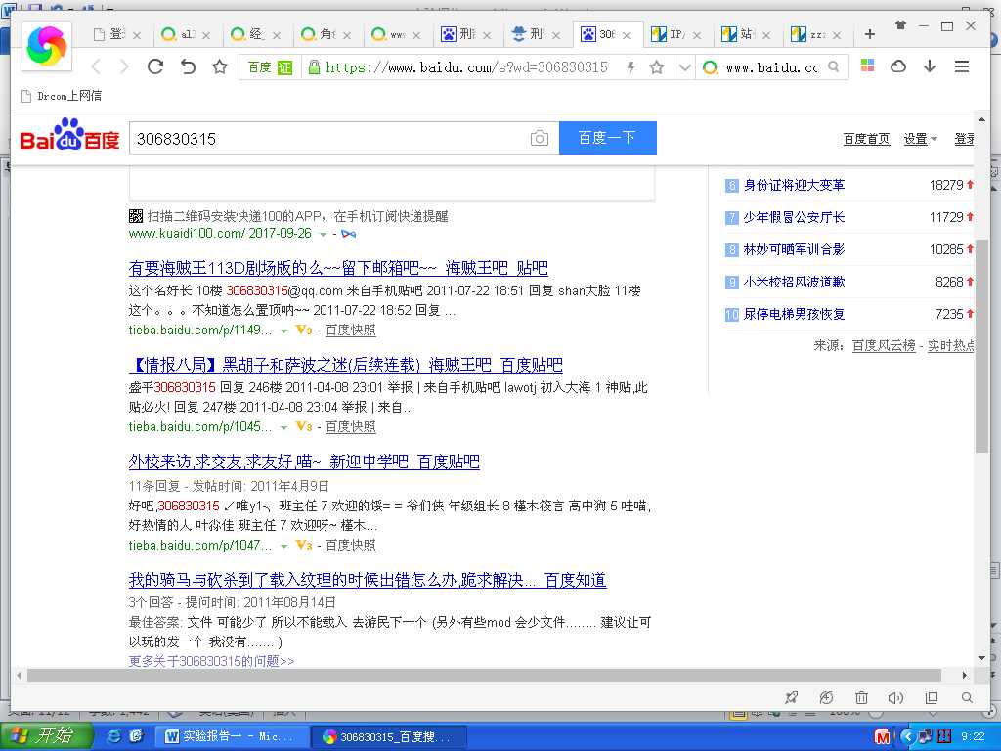Click the magnifier in the browser search box

pyautogui.click(x=833, y=66)
